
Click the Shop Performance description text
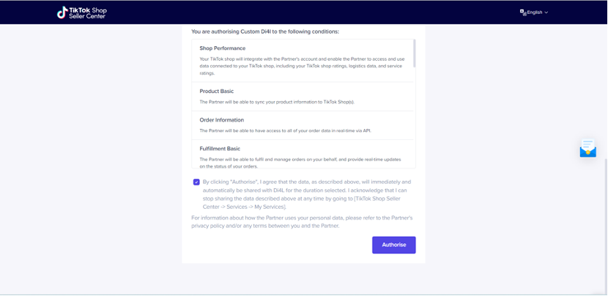[300, 66]
